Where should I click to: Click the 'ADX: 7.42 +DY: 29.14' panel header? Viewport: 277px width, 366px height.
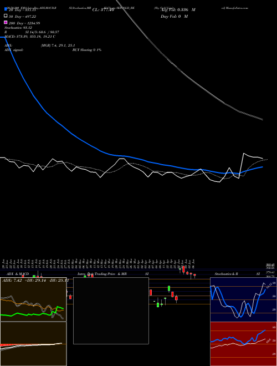coord(35,280)
